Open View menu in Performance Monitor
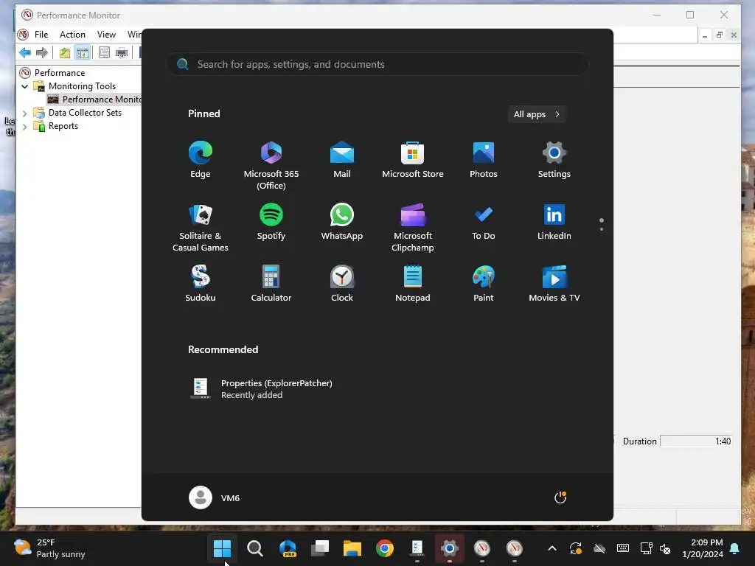The width and height of the screenshot is (755, 566). [x=106, y=34]
